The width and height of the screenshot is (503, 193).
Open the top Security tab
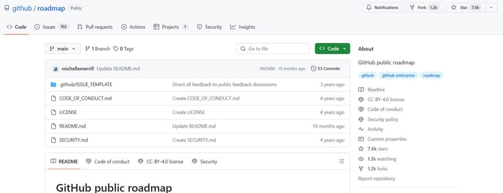pos(209,27)
